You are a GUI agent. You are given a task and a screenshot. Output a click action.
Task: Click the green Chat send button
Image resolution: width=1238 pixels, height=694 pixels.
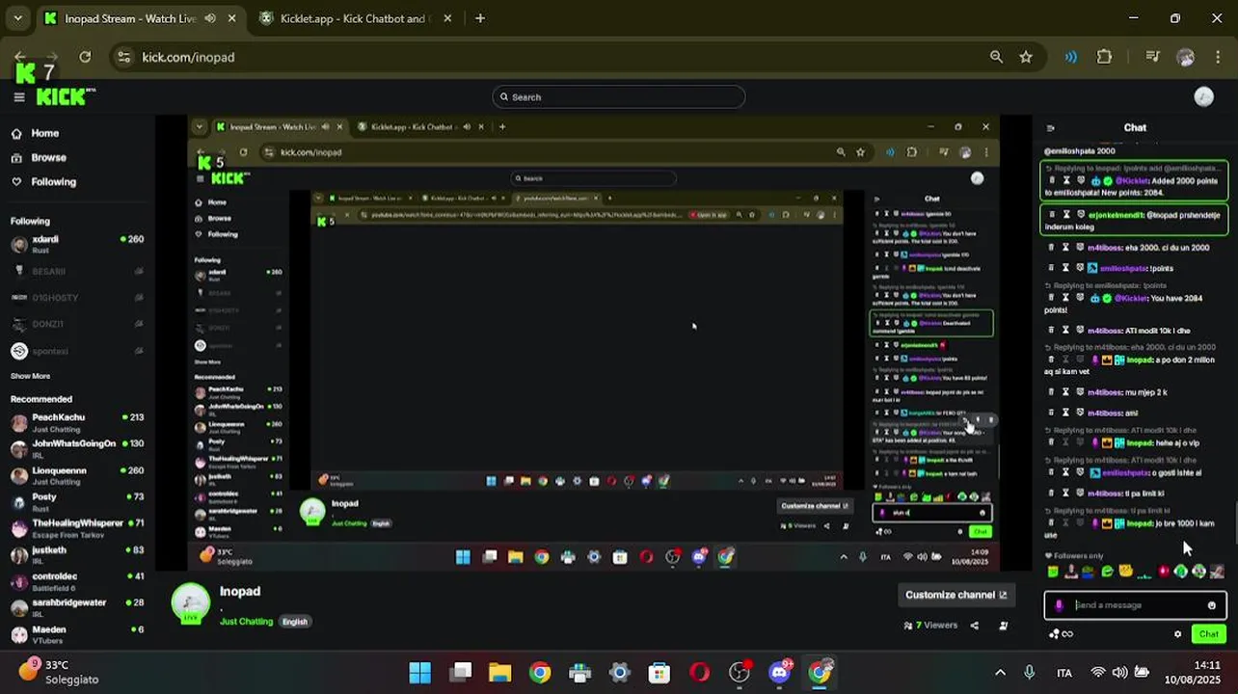(1208, 634)
